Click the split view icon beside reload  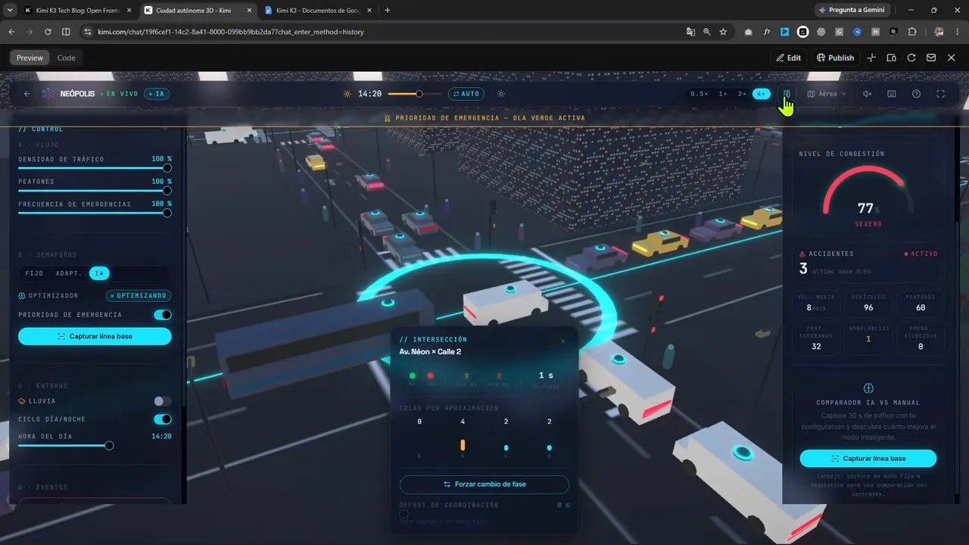(x=66, y=32)
